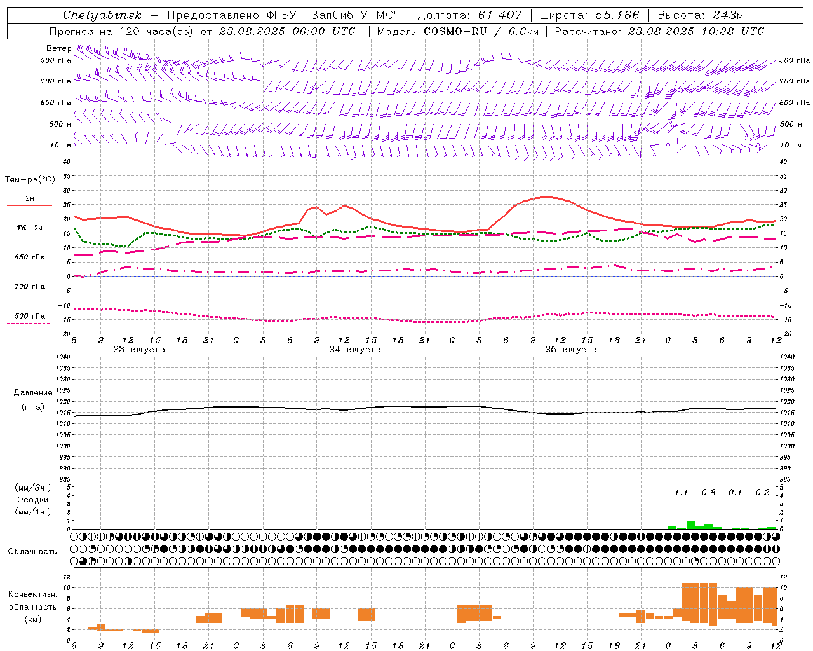Click the 'Тем-ра(°C)' temperature panel label
The width and height of the screenshot is (813, 651).
click(30, 180)
